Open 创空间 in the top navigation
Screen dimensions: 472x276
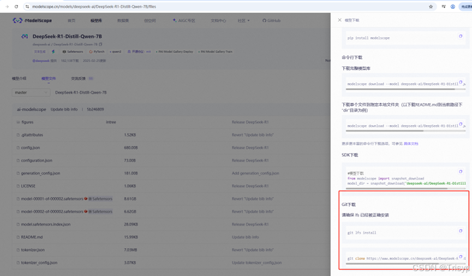click(150, 21)
